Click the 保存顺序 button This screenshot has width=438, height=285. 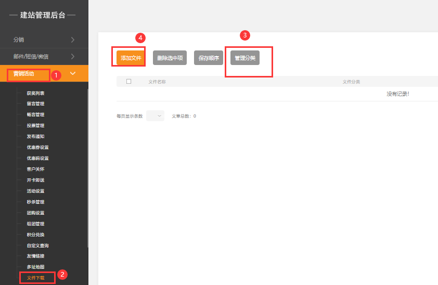[x=209, y=58]
